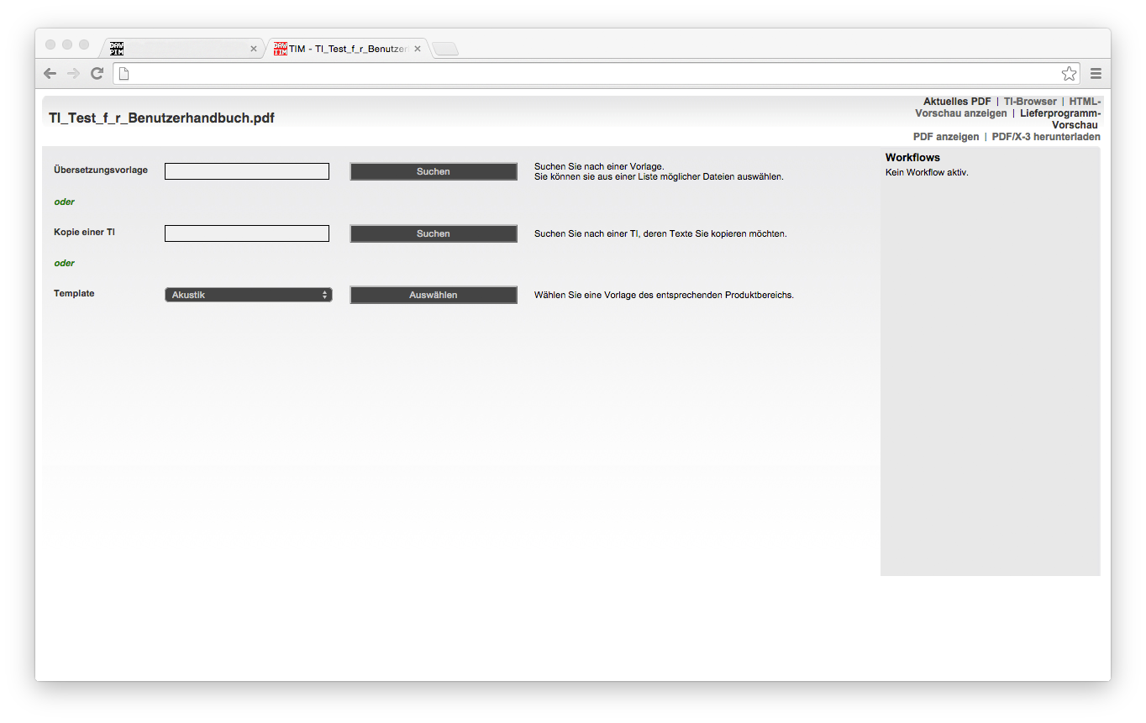Focus the Übersetzungsvorlage text field
The image size is (1146, 723).
click(247, 171)
